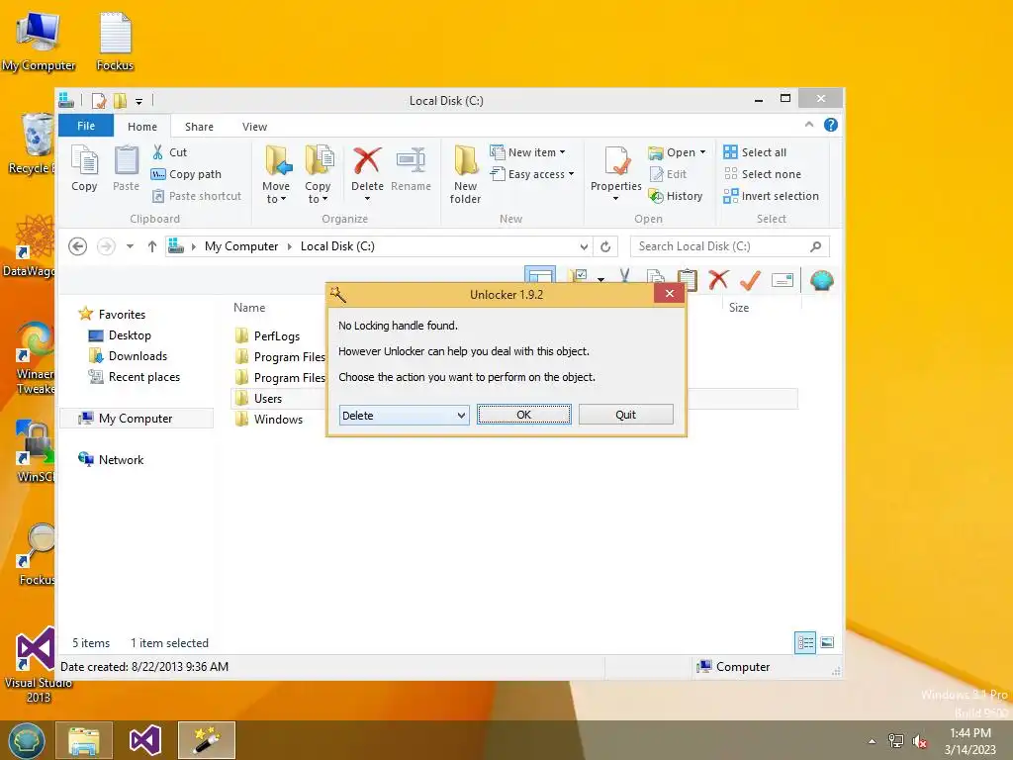Switch to Details view using status bar button
Viewport: 1013px width, 760px height.
click(805, 642)
